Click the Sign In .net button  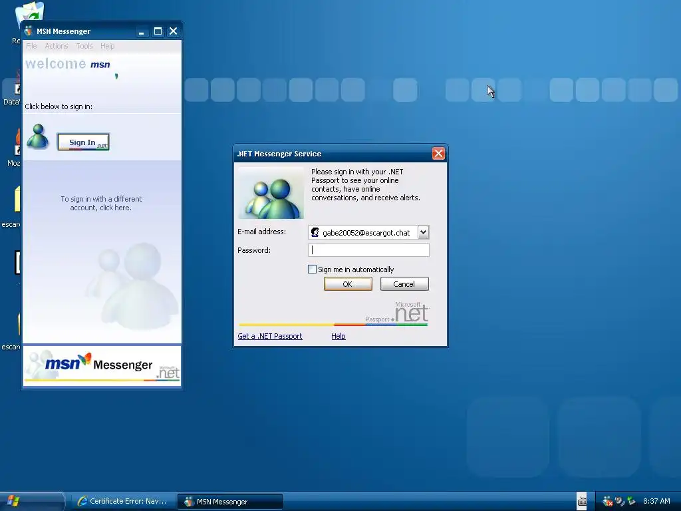(x=83, y=142)
